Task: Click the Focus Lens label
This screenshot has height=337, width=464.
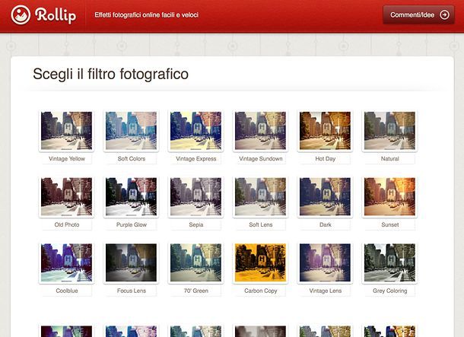Action: pos(132,291)
